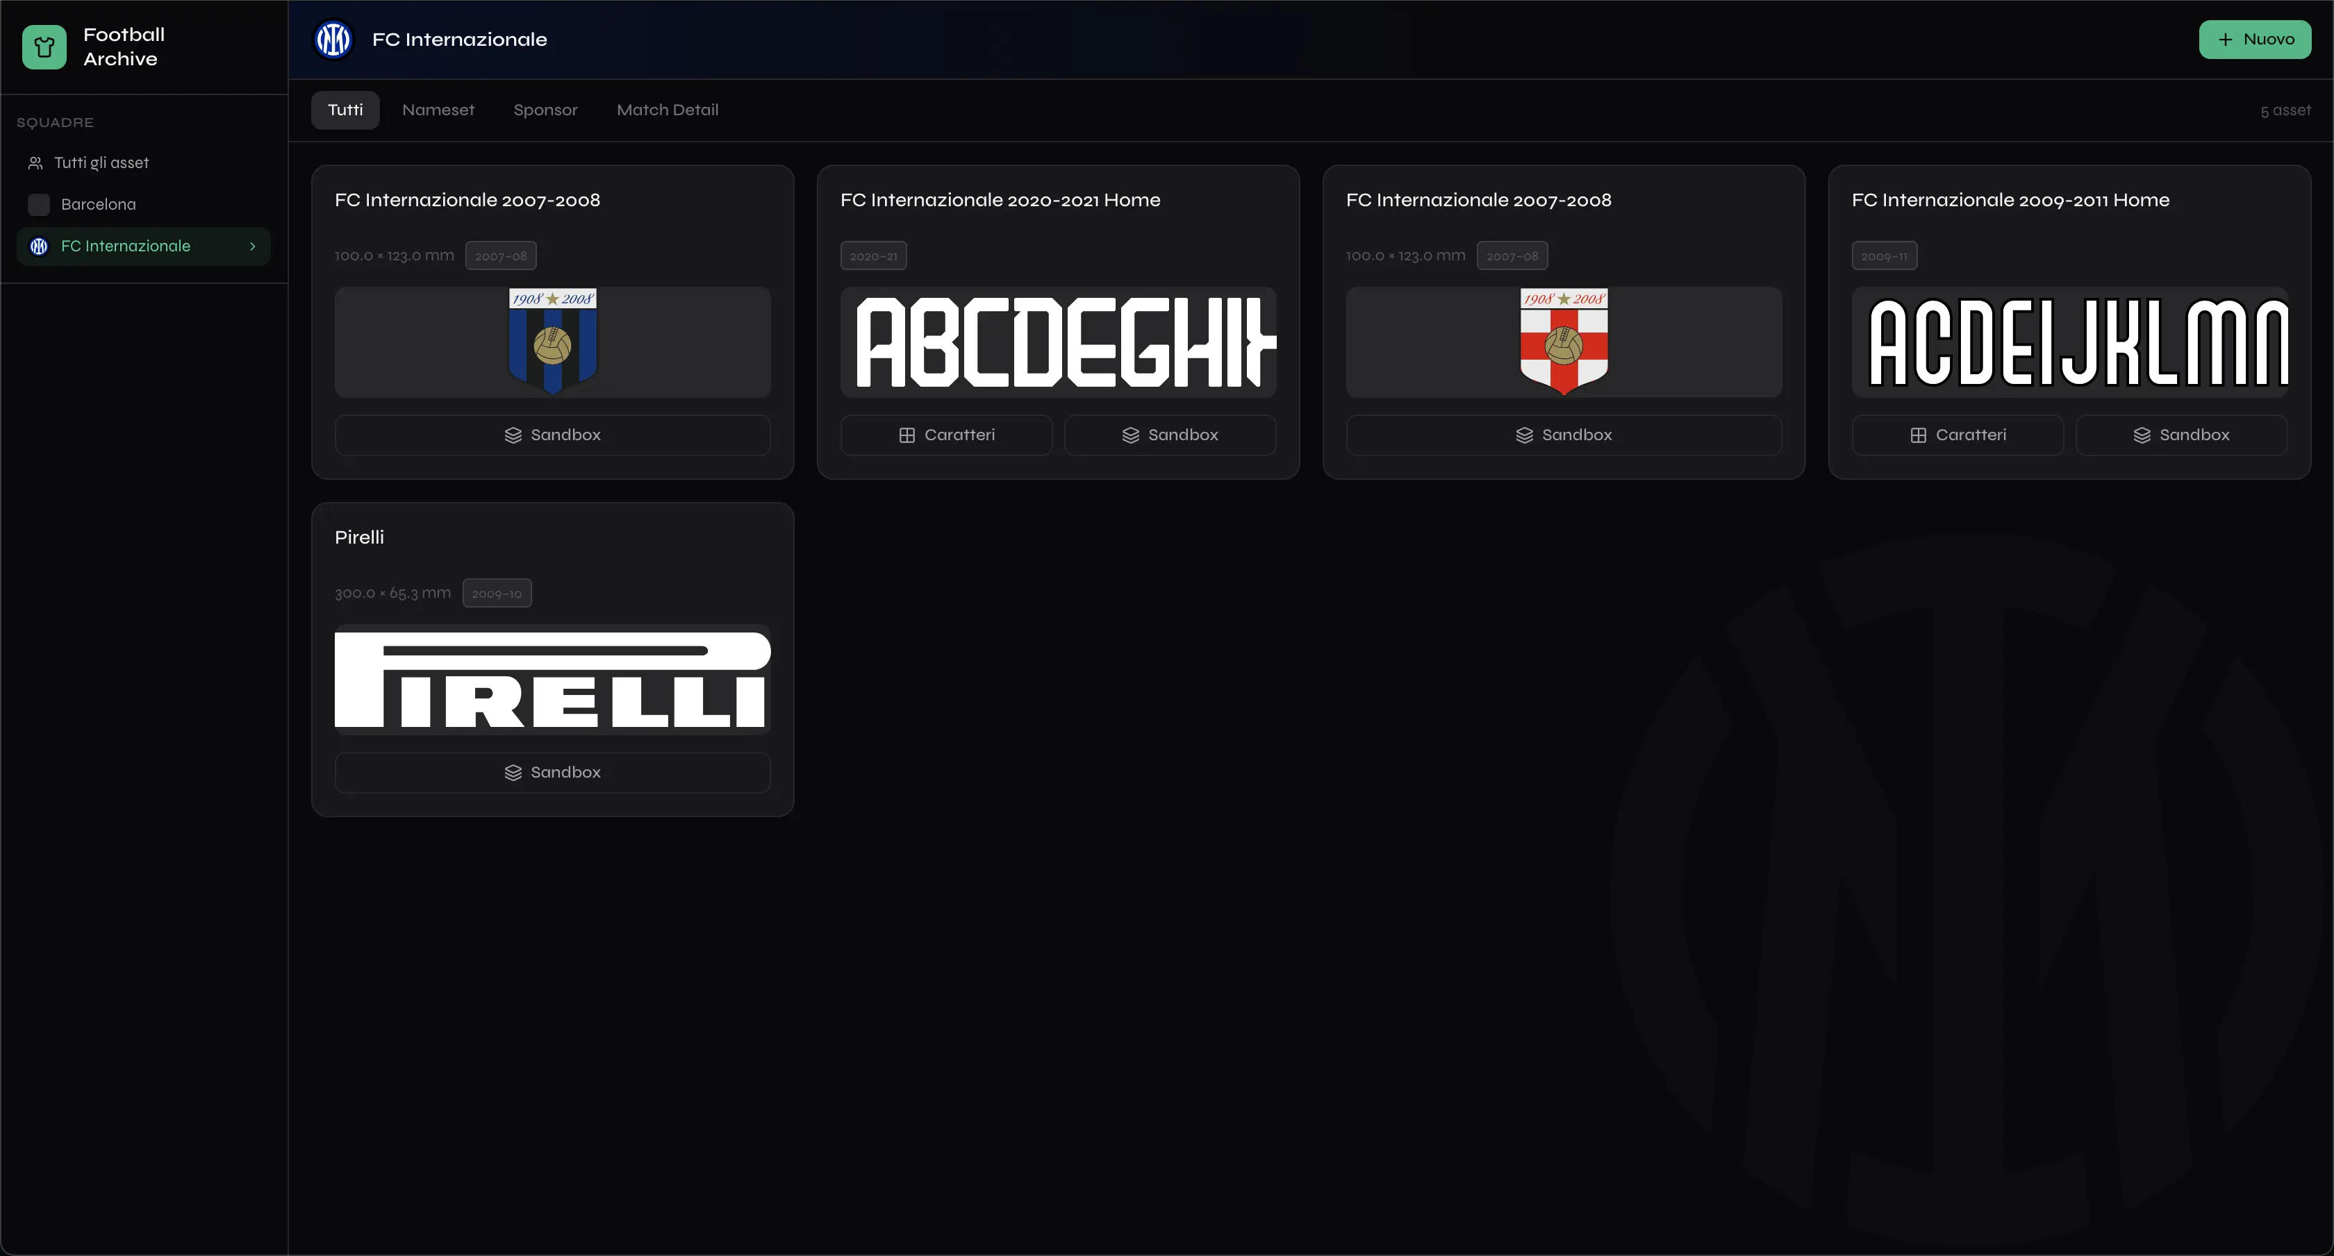The image size is (2334, 1256).
Task: Open the red-cross 1908–2008 crest thumbnail
Action: coord(1564,342)
